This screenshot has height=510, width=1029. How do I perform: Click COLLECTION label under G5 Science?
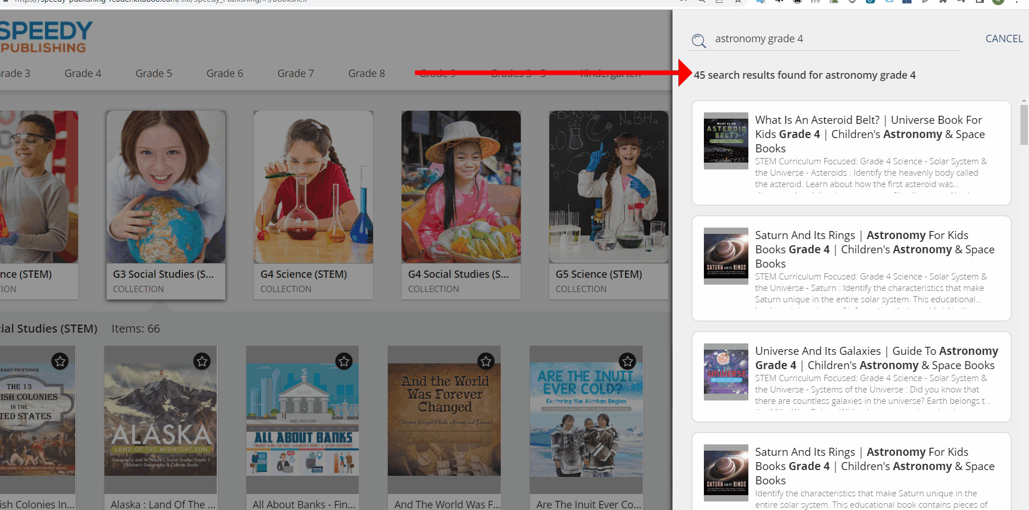click(x=581, y=289)
